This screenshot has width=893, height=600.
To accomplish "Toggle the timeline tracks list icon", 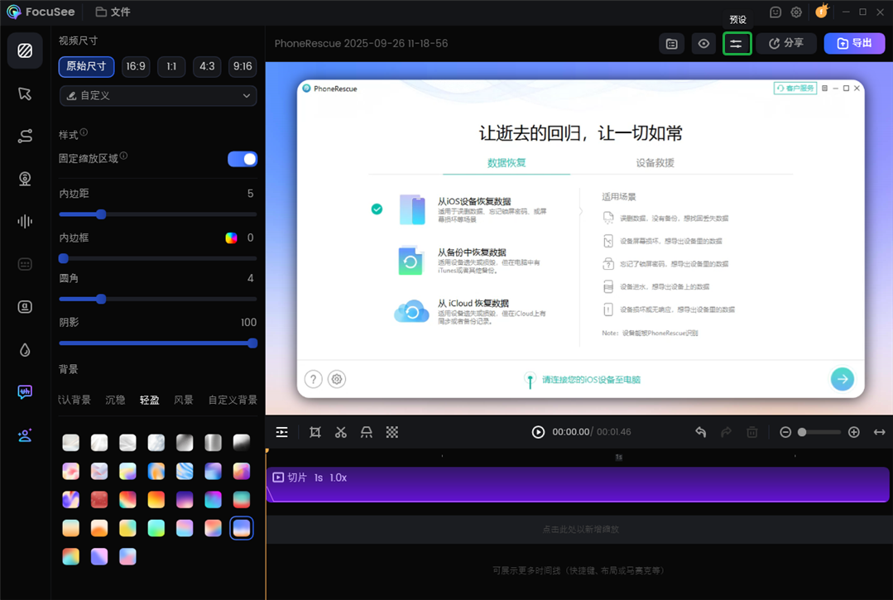I will tap(282, 432).
